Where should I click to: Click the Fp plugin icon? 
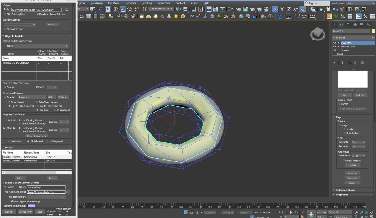pyautogui.click(x=329, y=16)
